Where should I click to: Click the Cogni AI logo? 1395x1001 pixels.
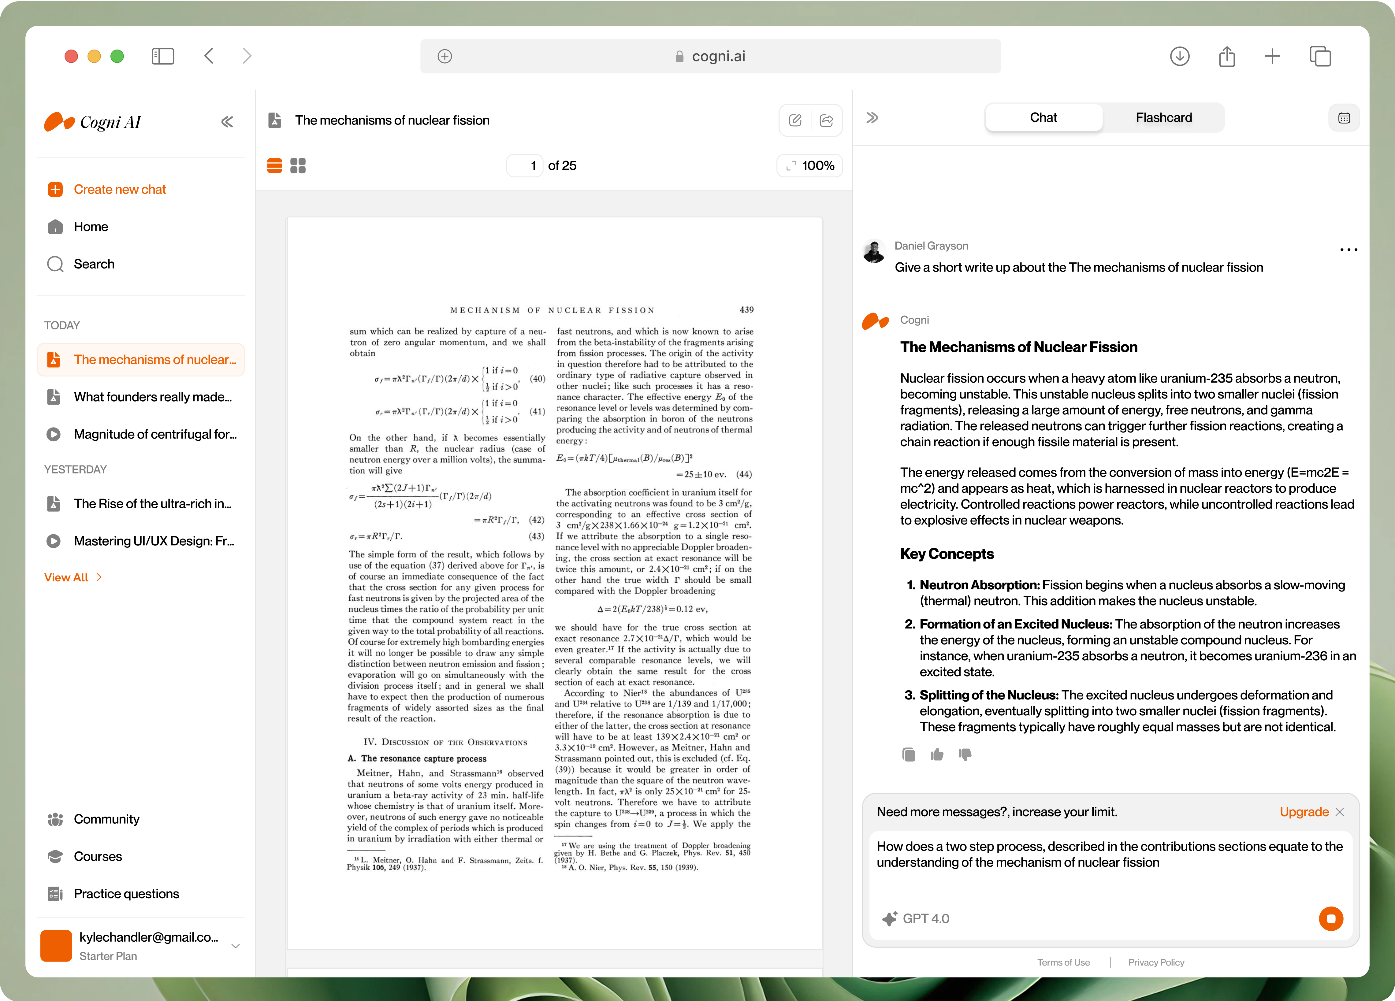click(93, 122)
